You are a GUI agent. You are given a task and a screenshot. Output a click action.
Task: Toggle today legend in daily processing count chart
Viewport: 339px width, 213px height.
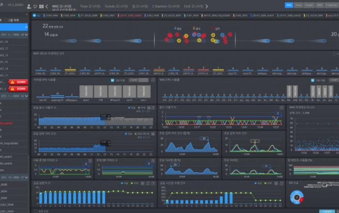pos(128,134)
